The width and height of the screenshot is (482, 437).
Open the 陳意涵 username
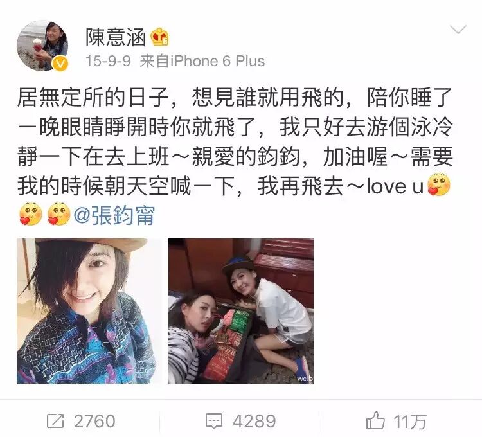point(116,37)
